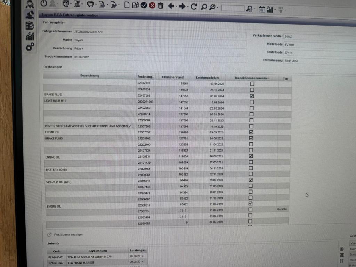Click the Positionen anzeigen link
The image size is (356, 267).
pyautogui.click(x=68, y=235)
